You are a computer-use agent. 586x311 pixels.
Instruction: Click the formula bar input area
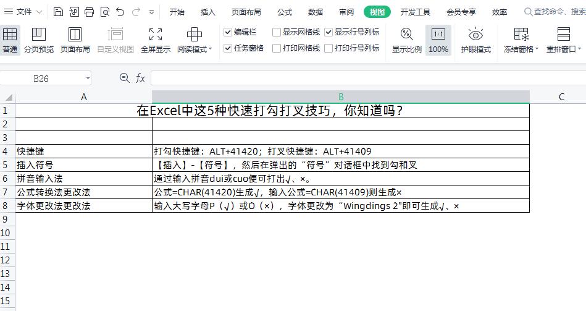point(368,79)
